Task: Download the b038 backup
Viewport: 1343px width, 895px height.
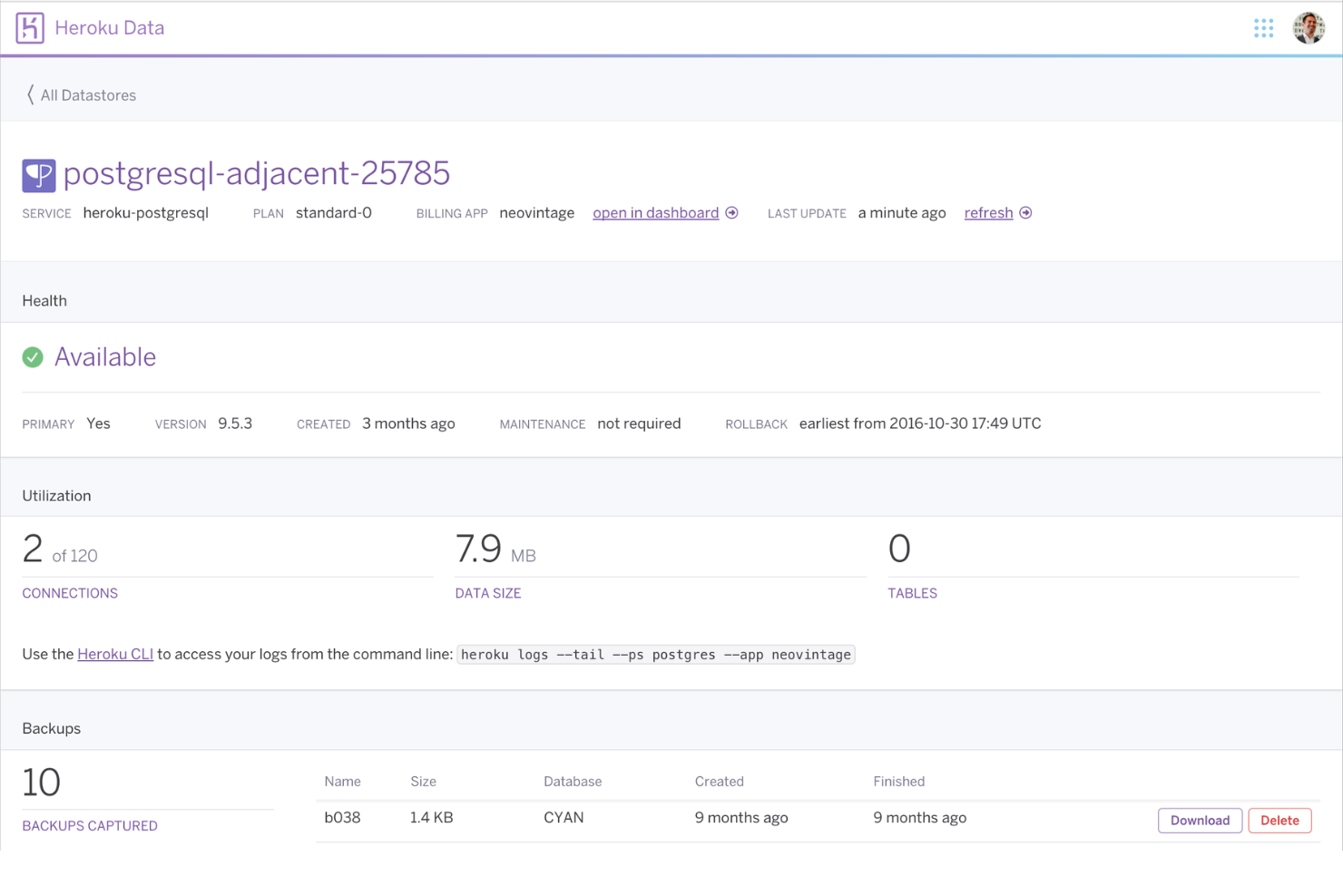Action: pos(1200,820)
